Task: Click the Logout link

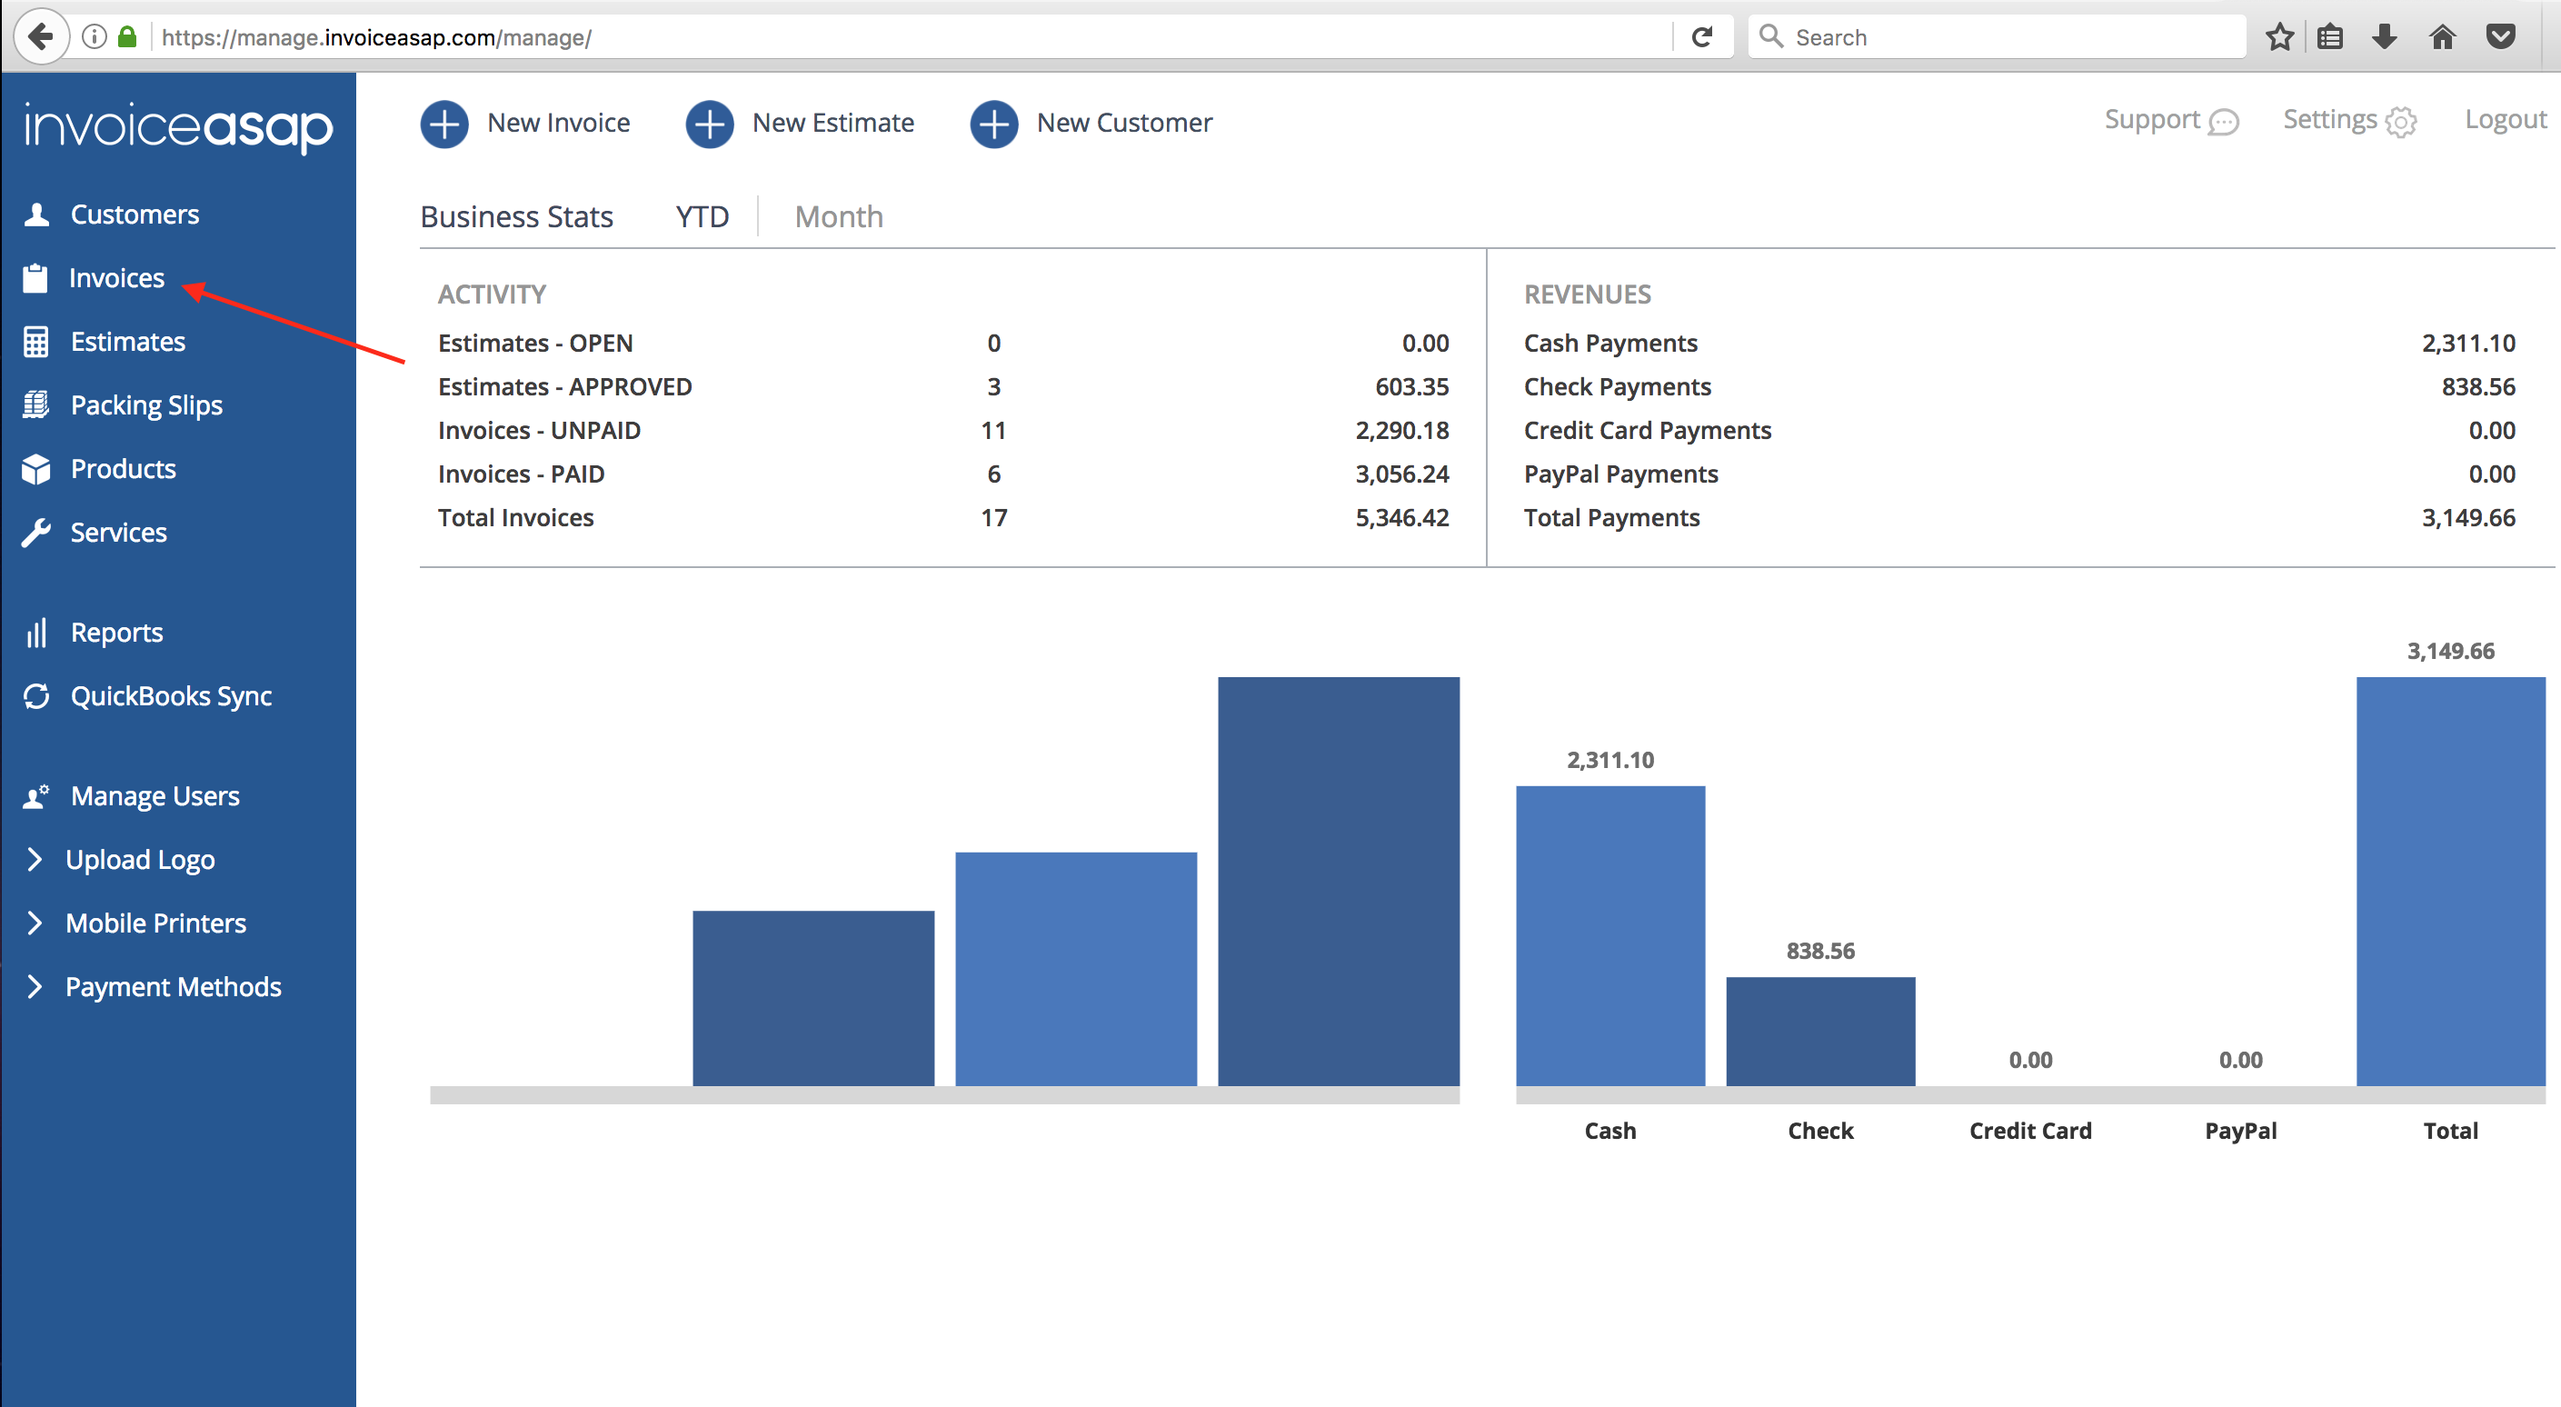Action: click(2505, 119)
